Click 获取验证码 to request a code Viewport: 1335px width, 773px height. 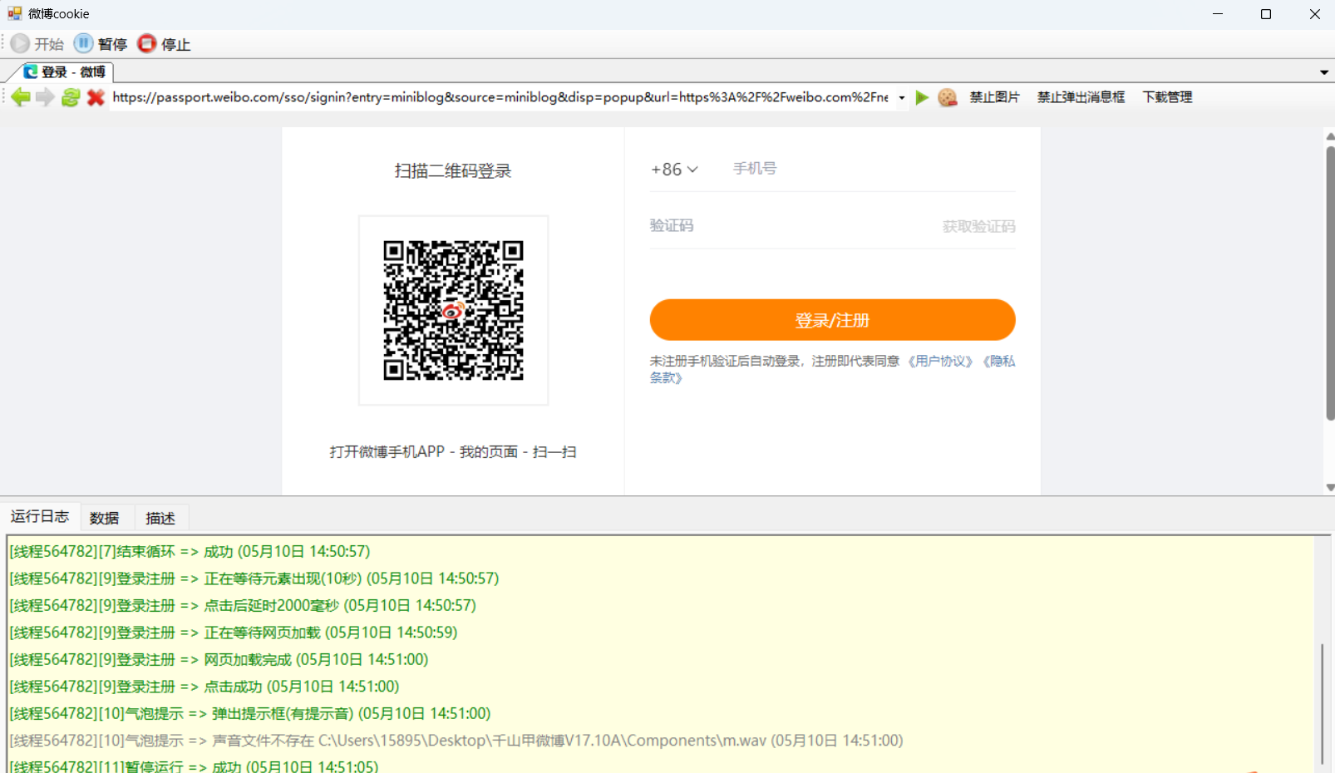(x=978, y=226)
